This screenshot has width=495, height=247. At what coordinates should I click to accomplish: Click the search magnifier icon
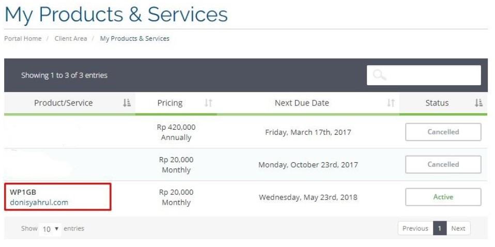379,75
